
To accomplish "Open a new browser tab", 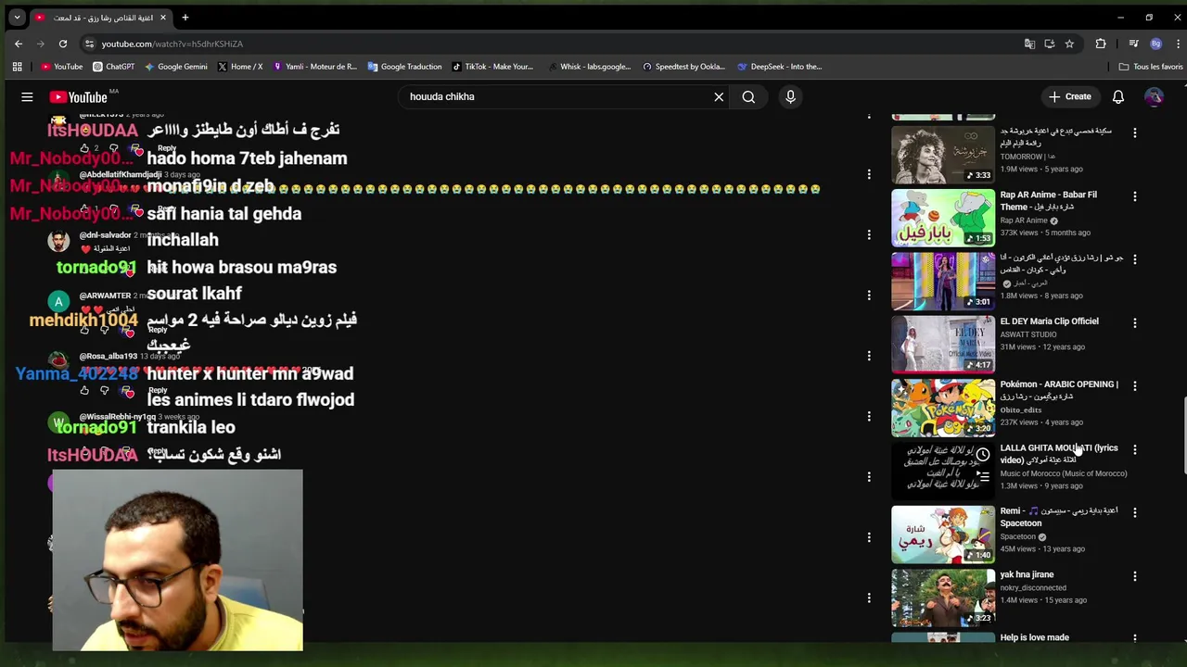I will [x=185, y=18].
